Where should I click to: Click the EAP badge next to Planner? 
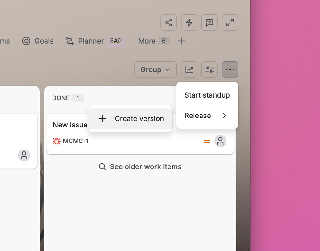[116, 41]
